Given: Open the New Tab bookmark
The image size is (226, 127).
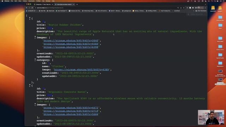Looking at the screenshot, I should click(x=42, y=11).
